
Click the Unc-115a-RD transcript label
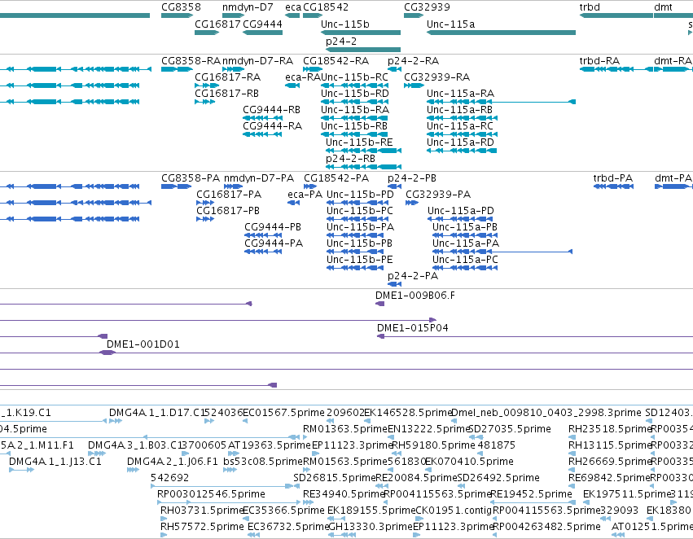[x=460, y=142]
